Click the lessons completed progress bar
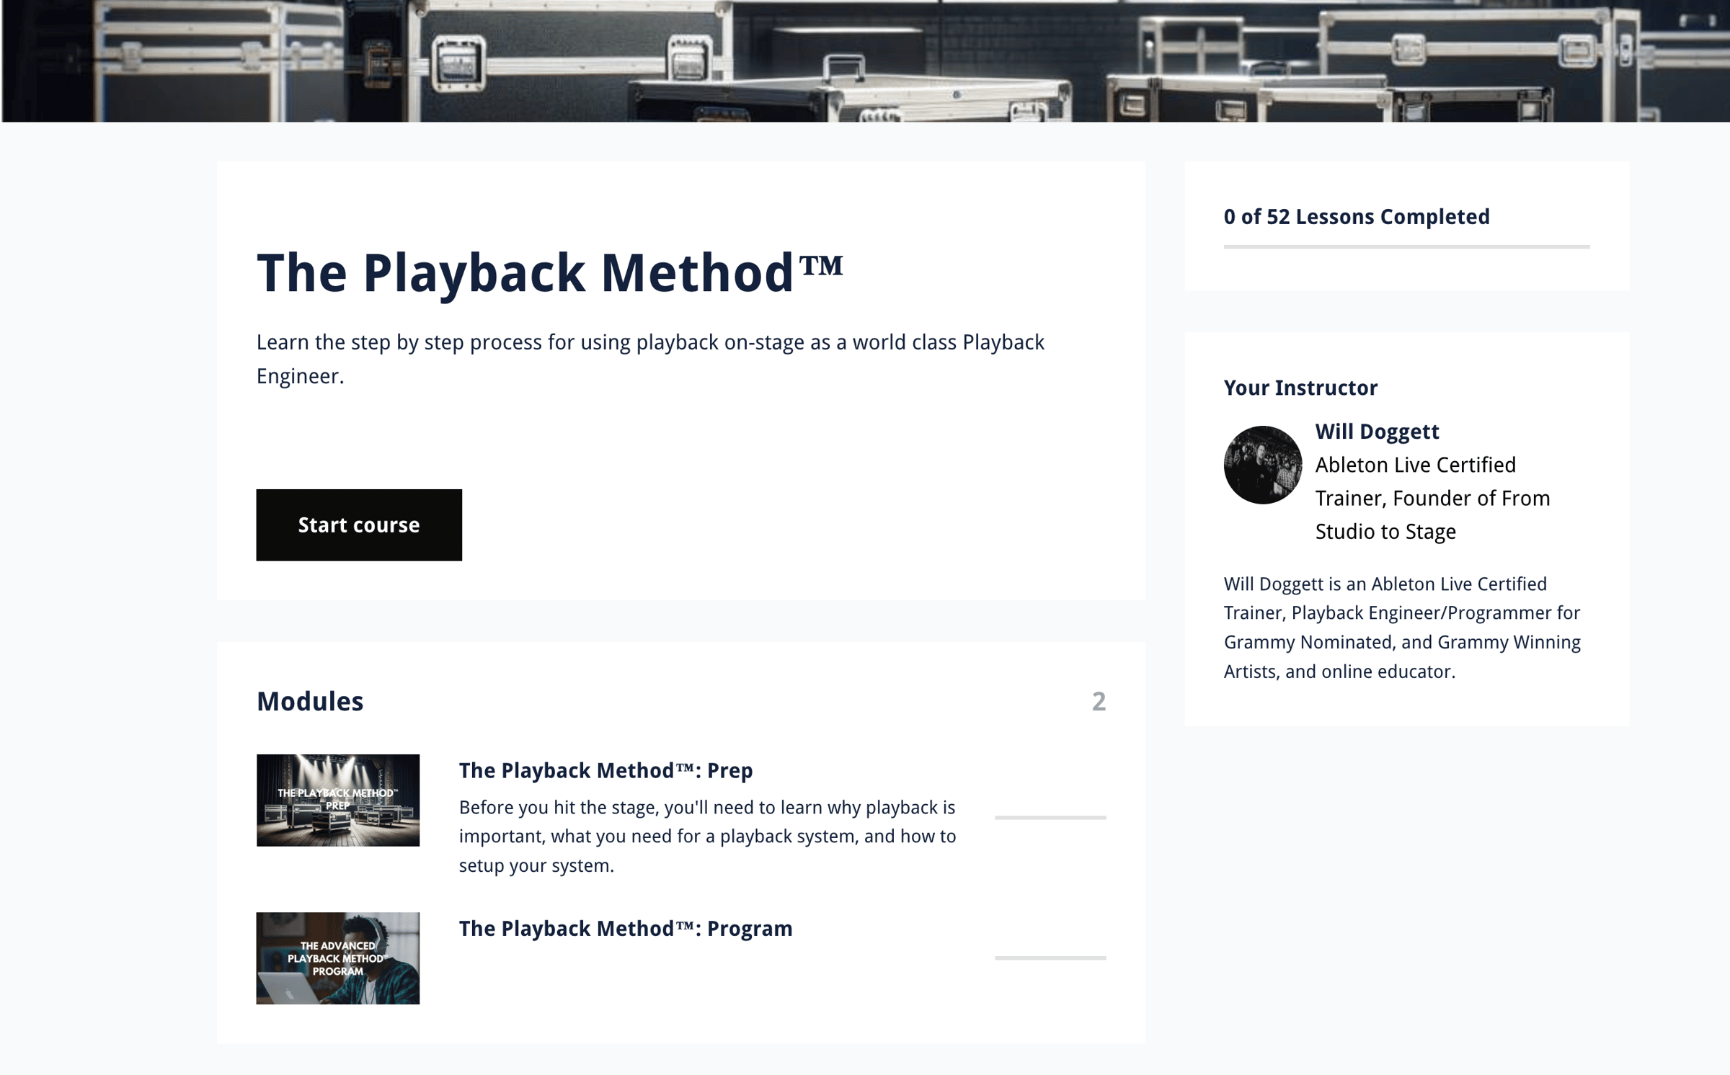Viewport: 1730px width, 1075px height. click(x=1406, y=246)
